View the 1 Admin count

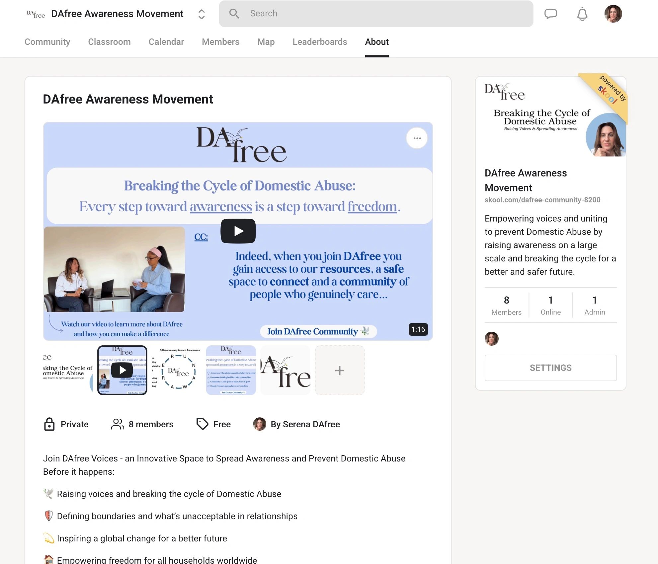595,305
